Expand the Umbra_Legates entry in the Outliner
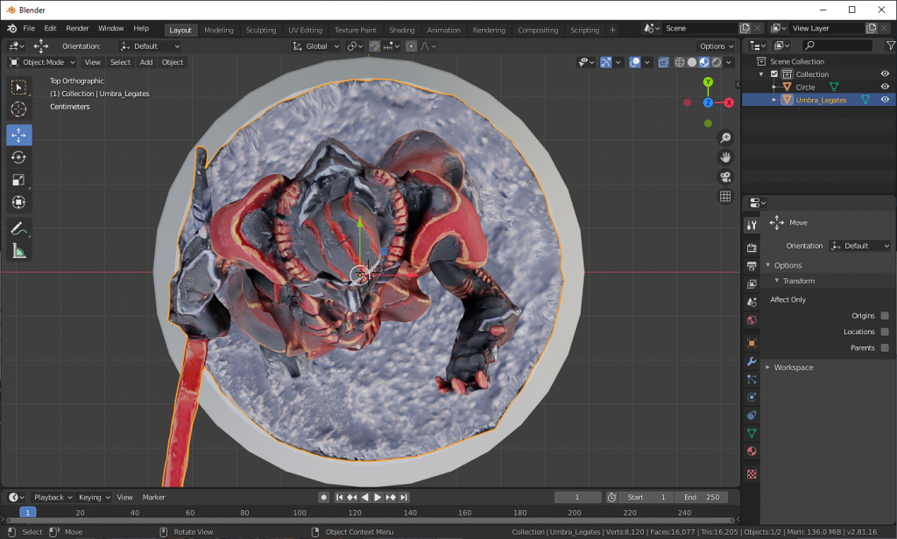This screenshot has width=897, height=539. click(x=772, y=99)
